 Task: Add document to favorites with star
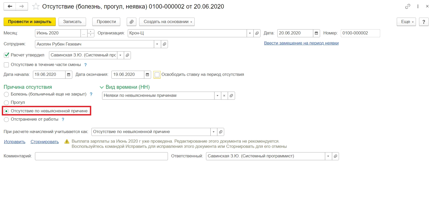36,6
